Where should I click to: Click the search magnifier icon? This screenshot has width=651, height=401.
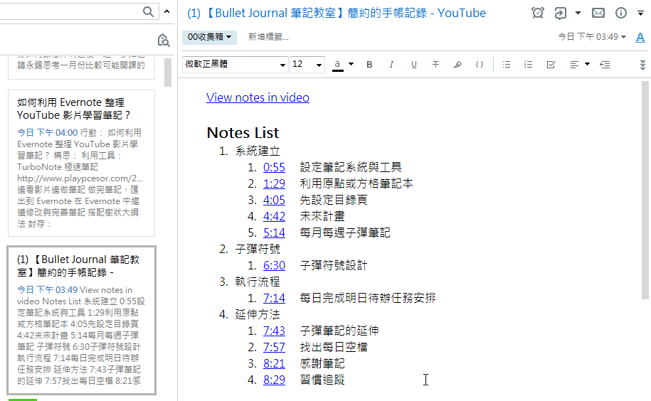[148, 11]
